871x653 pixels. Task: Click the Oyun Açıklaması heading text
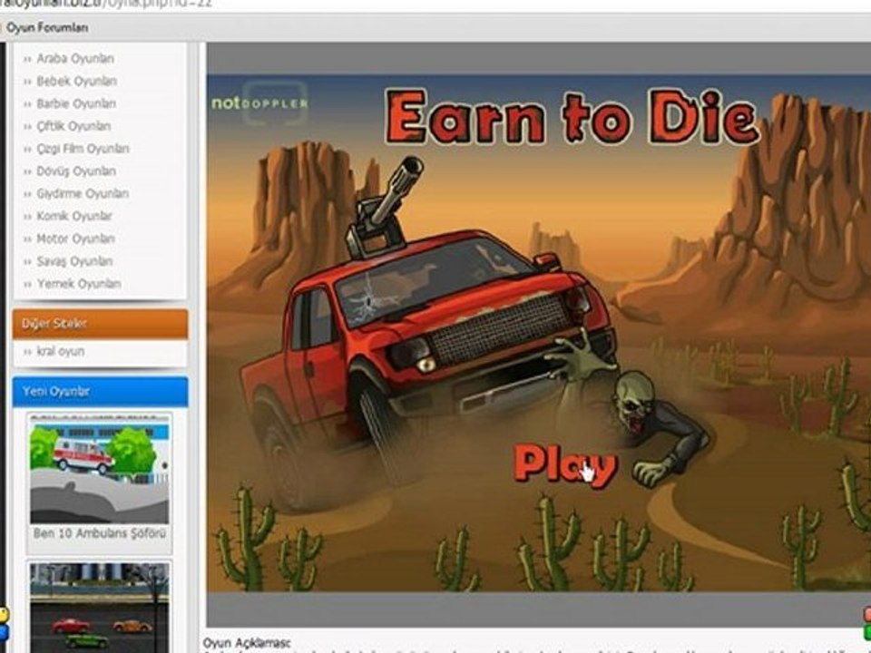247,642
